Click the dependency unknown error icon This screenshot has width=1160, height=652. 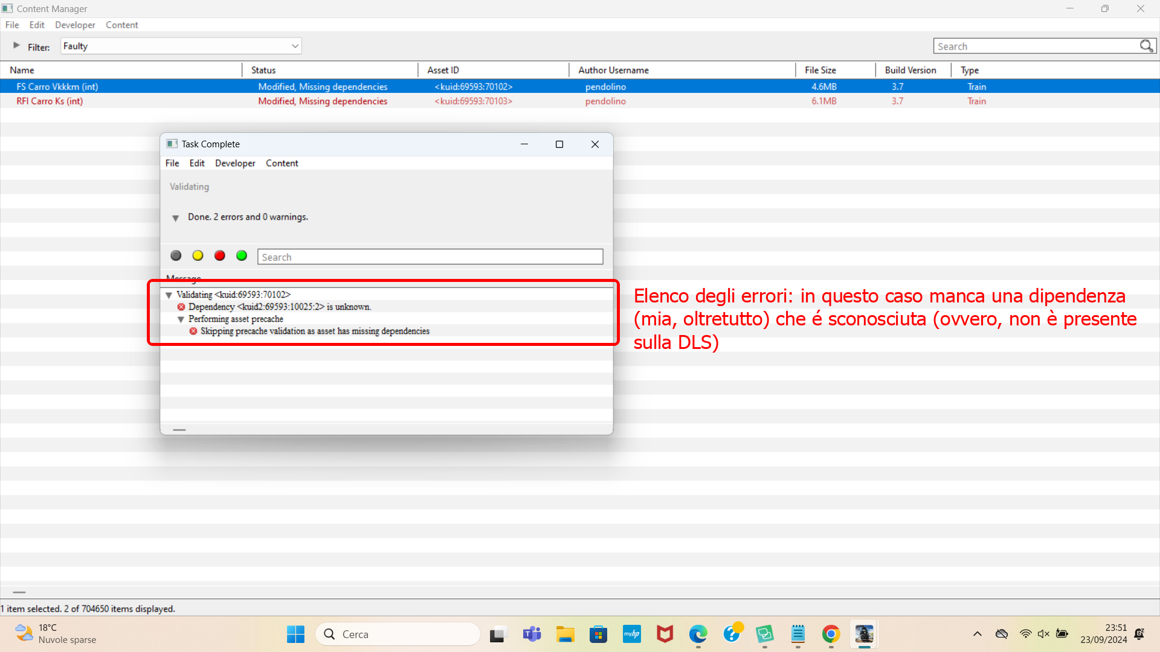click(181, 307)
